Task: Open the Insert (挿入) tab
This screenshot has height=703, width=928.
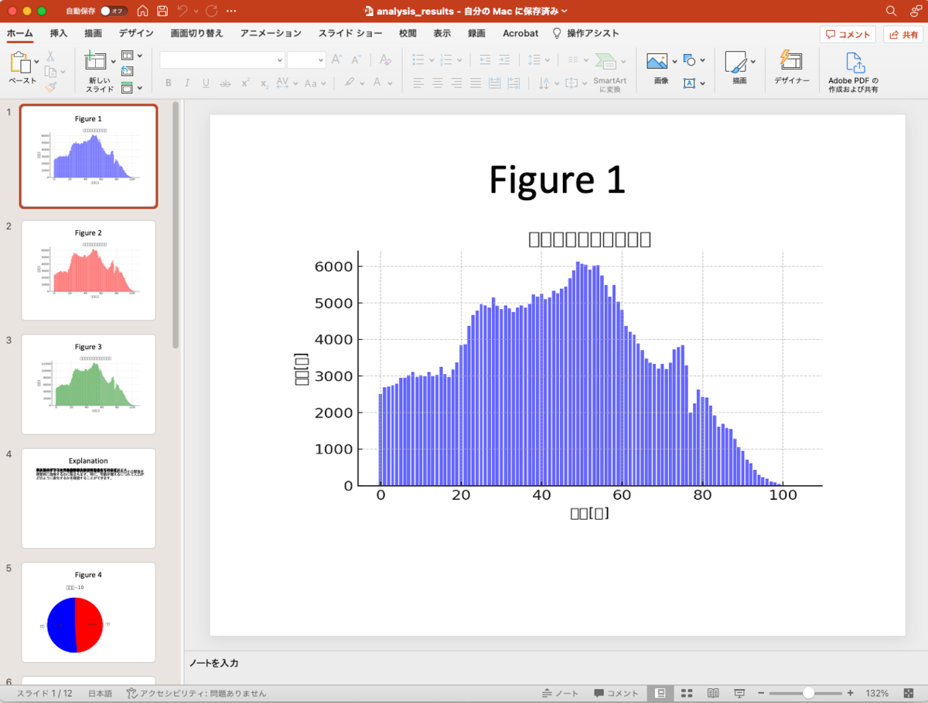Action: click(59, 33)
